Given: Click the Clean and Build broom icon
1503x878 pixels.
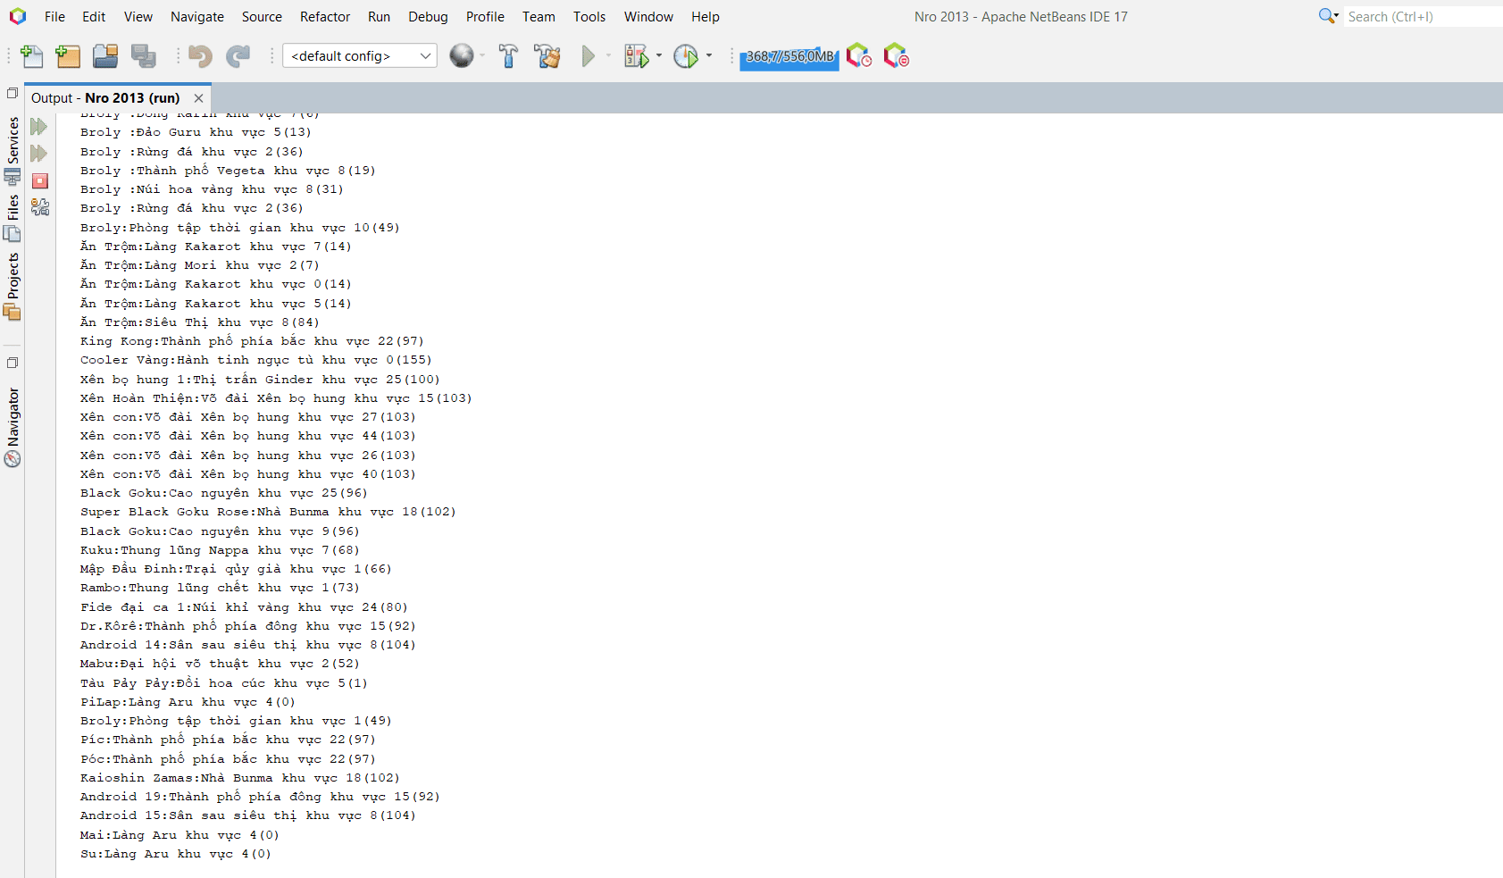Looking at the screenshot, I should pyautogui.click(x=547, y=56).
